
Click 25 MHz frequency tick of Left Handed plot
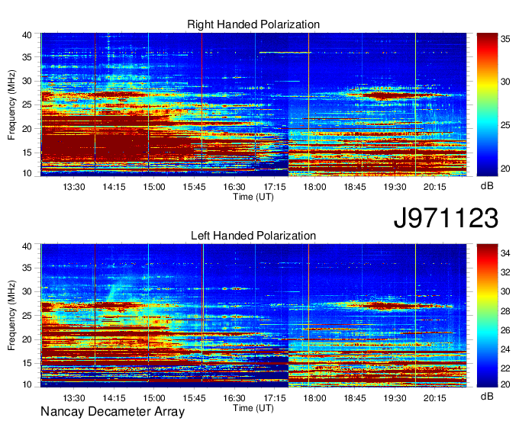(27, 316)
